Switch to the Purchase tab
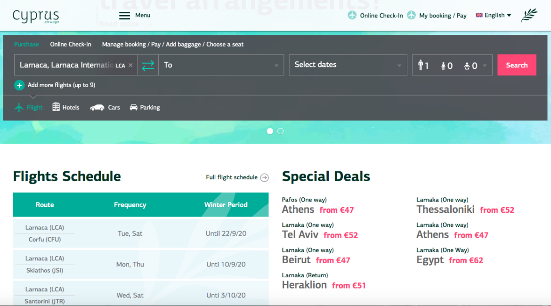Image resolution: width=551 pixels, height=306 pixels. tap(26, 44)
